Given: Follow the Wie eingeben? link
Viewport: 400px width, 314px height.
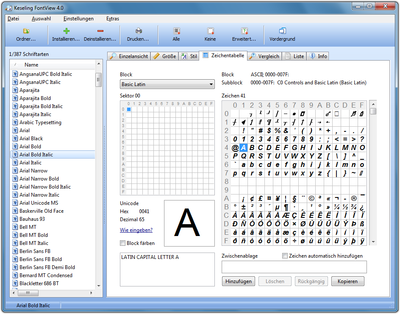Looking at the screenshot, I should click(136, 230).
